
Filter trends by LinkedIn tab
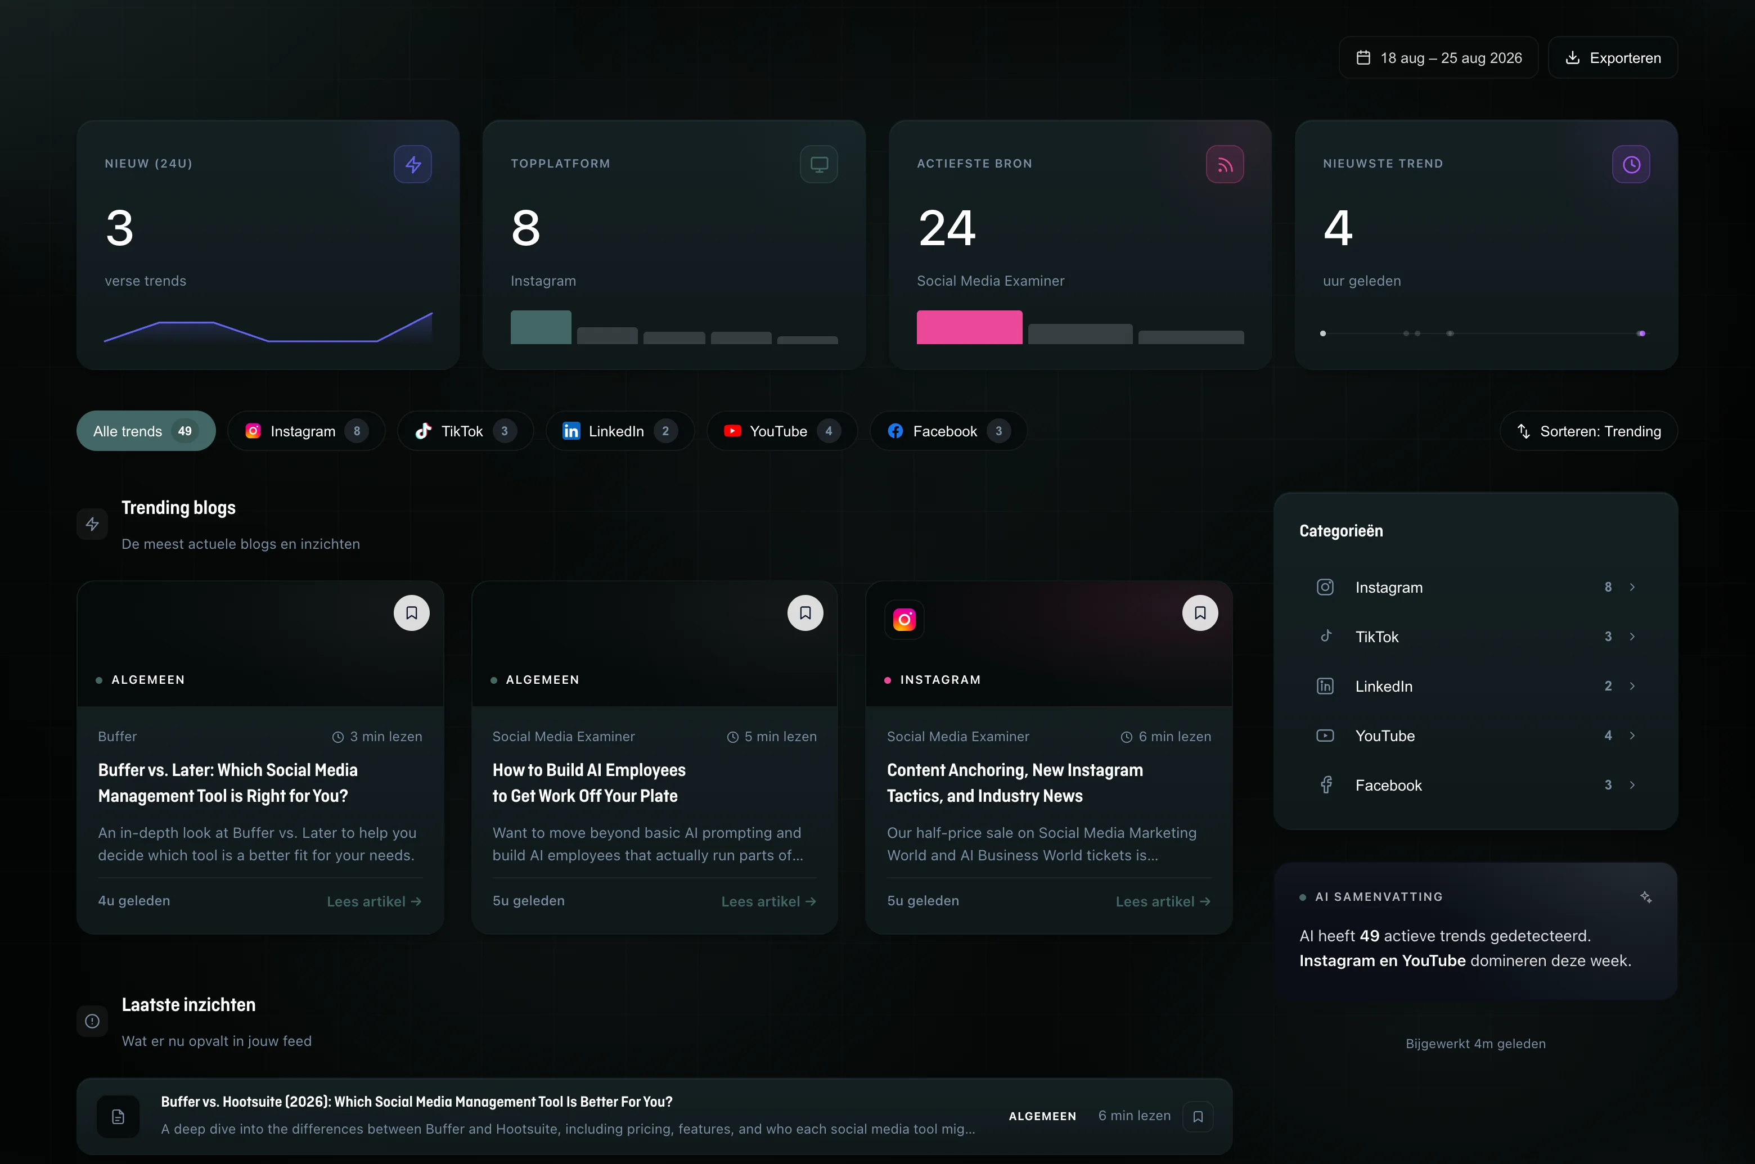pos(620,431)
